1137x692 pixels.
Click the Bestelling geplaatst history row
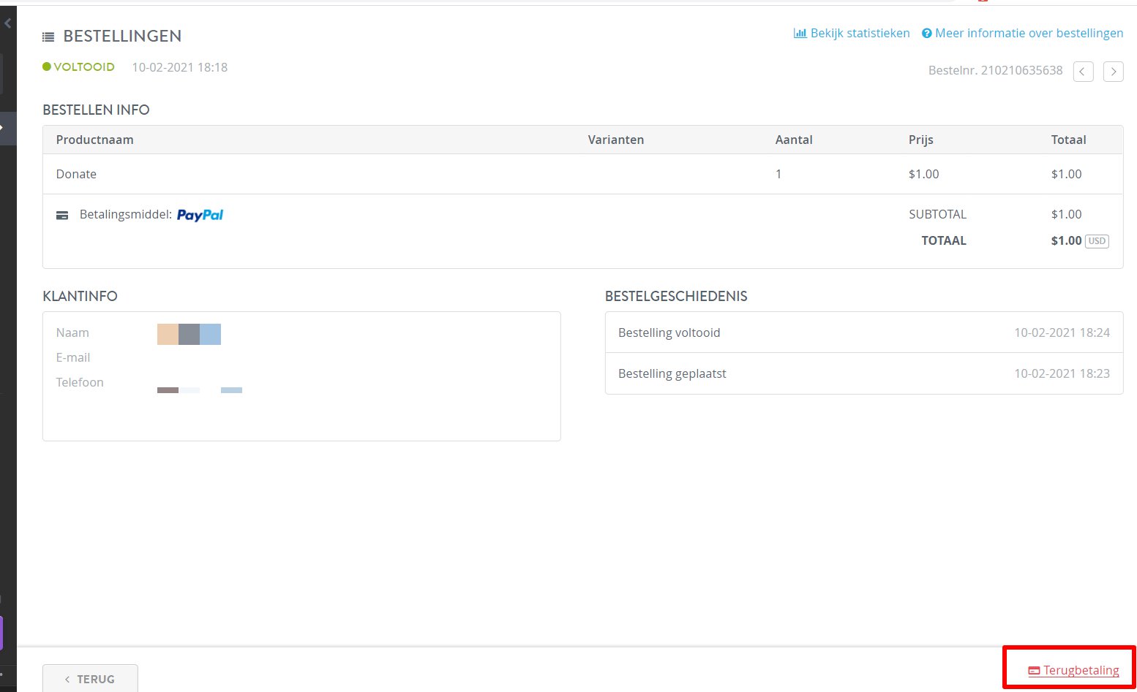[x=864, y=373]
